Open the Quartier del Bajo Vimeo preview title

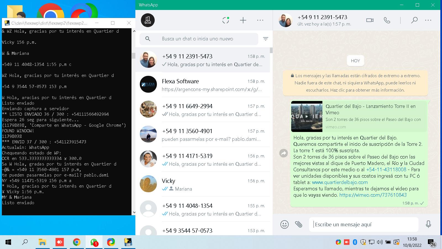click(370, 109)
